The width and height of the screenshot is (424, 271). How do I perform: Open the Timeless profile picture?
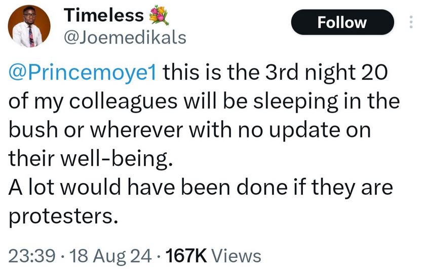coord(30,28)
